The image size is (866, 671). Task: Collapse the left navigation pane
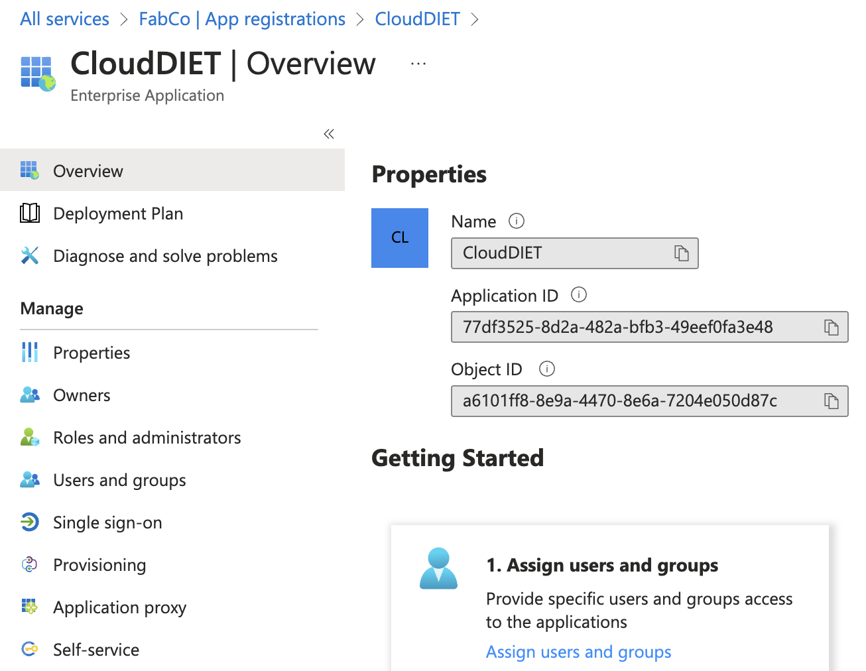328,133
